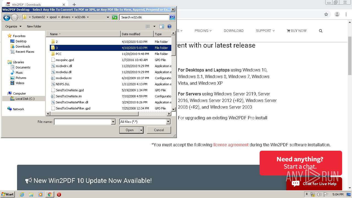Show the preview pane icon
This screenshot has width=352, height=198.
[x=162, y=26]
